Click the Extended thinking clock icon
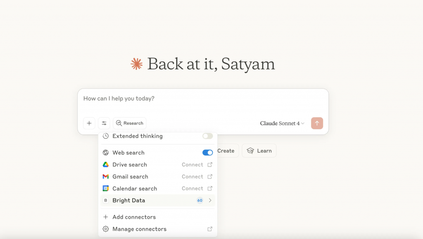 tap(106, 136)
